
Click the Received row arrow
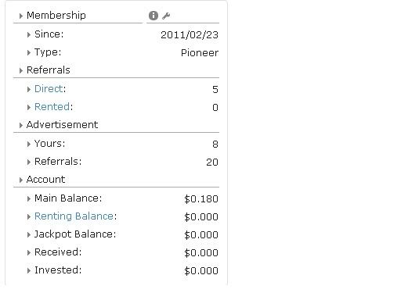(x=29, y=252)
